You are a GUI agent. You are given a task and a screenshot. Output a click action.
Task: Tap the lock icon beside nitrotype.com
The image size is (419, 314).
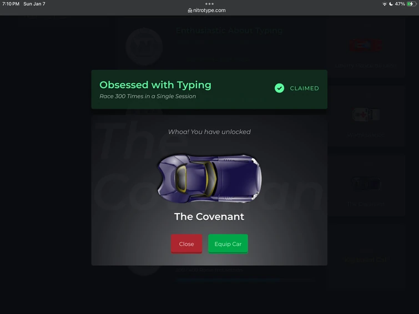tap(190, 11)
